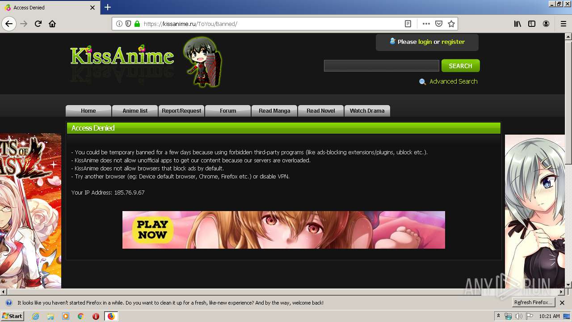Open the Report/Request menu tab
Viewport: 572px width, 322px height.
point(181,111)
